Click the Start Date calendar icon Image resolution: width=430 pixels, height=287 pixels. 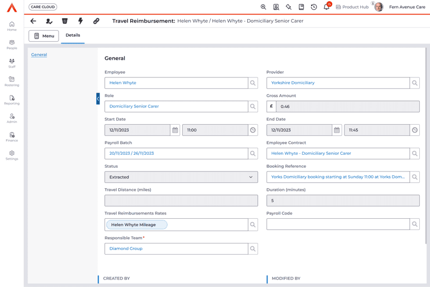point(175,130)
